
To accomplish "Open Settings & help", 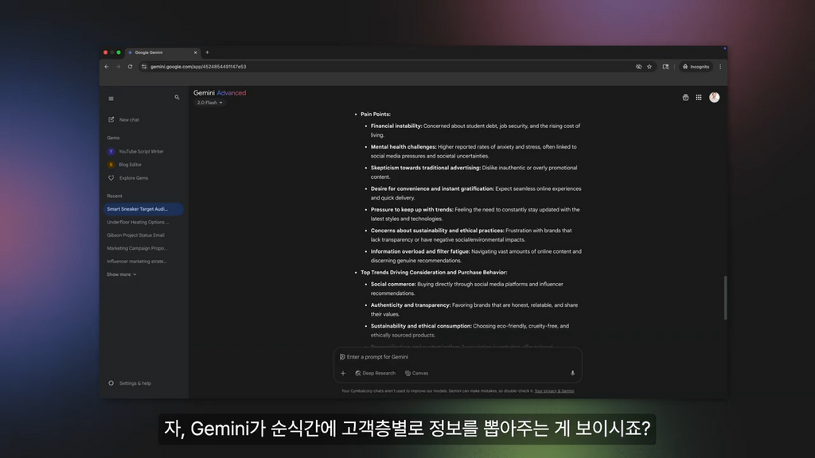I will point(135,383).
